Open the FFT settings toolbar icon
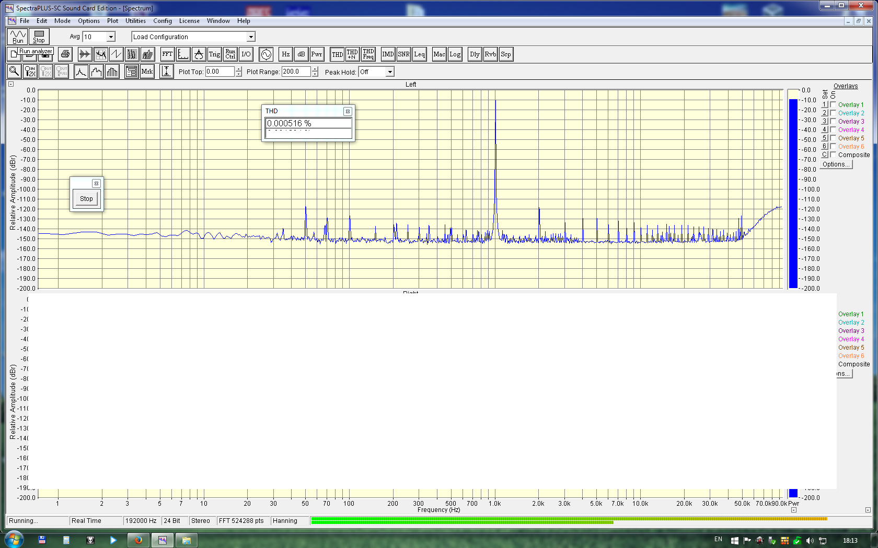The height and width of the screenshot is (548, 878). [167, 54]
